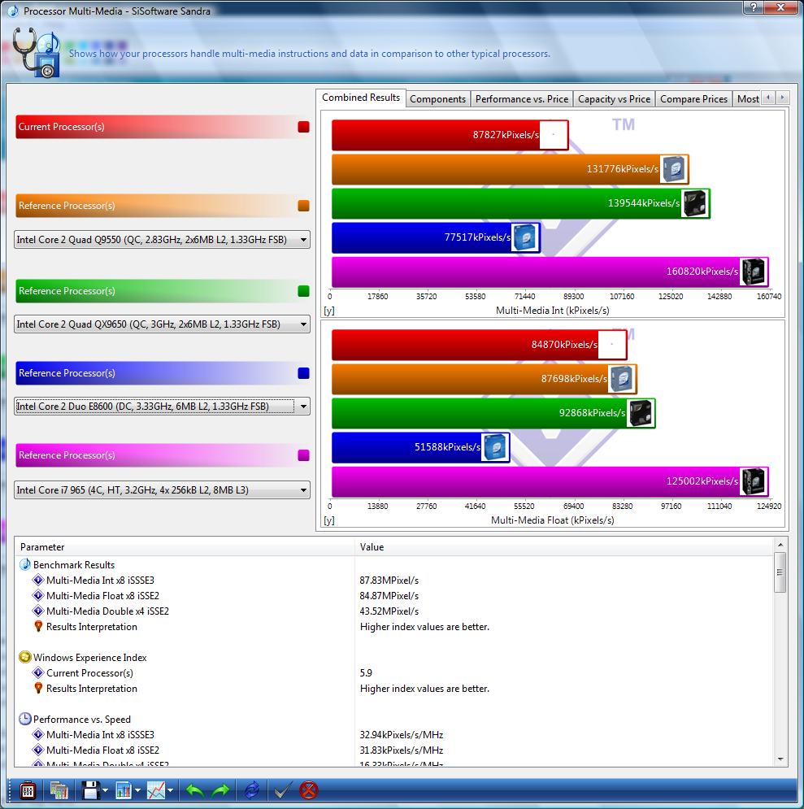Click the floppy disk save icon
The width and height of the screenshot is (804, 809).
pos(91,790)
